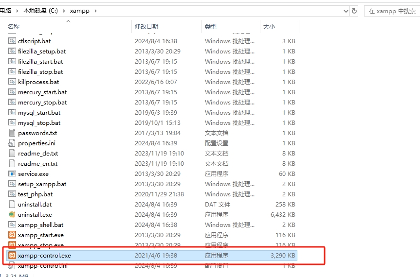The width and height of the screenshot is (420, 277).
Task: Expand chevron before 本地磁盘 (C:) in path
Action: [17, 11]
